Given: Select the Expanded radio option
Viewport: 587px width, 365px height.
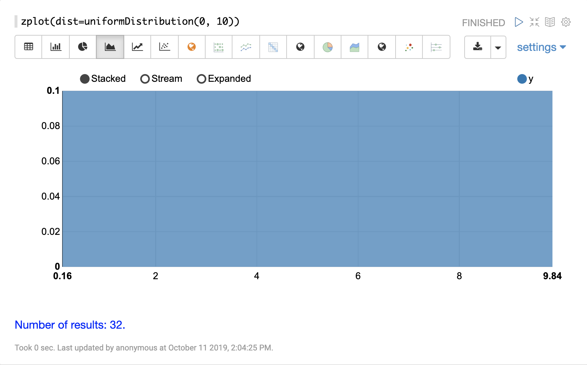Looking at the screenshot, I should click(202, 79).
